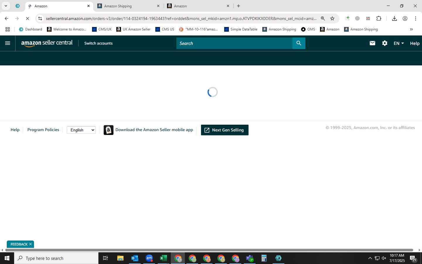Click the address bar URL
422x264 pixels.
tap(181, 18)
